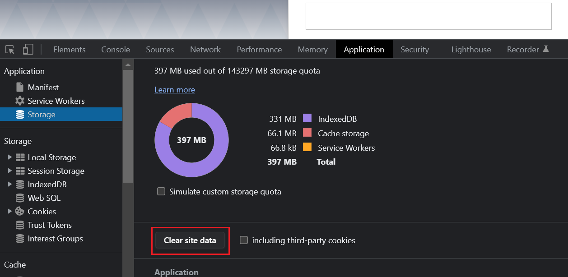Screen dimensions: 568x277
Task: Select the Trust Tokens section
Action: tap(49, 225)
